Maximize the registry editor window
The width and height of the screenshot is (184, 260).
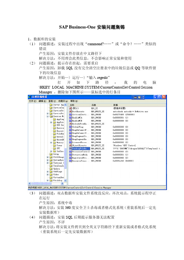[x=160, y=97]
